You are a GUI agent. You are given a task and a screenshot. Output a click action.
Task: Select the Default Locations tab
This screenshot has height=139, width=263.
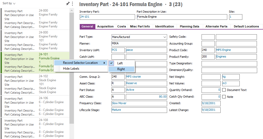click(x=246, y=27)
